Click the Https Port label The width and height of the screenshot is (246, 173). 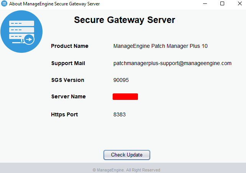[x=64, y=114]
